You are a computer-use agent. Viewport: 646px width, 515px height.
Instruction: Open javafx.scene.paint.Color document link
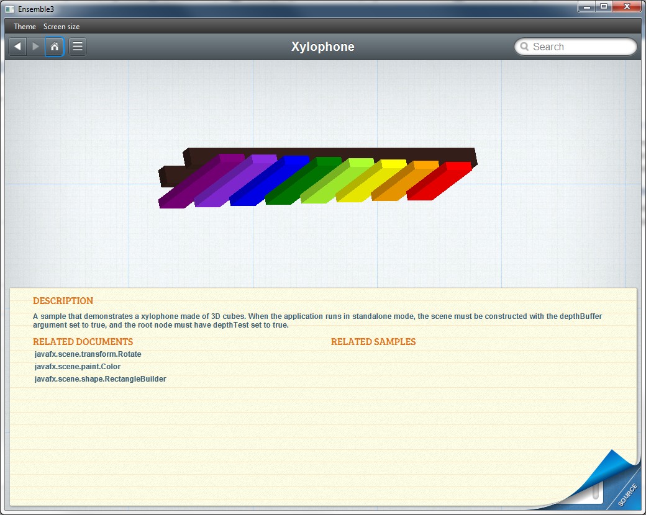tap(78, 367)
